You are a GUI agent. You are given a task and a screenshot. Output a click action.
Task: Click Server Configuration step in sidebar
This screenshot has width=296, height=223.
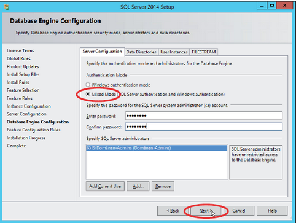point(26,114)
